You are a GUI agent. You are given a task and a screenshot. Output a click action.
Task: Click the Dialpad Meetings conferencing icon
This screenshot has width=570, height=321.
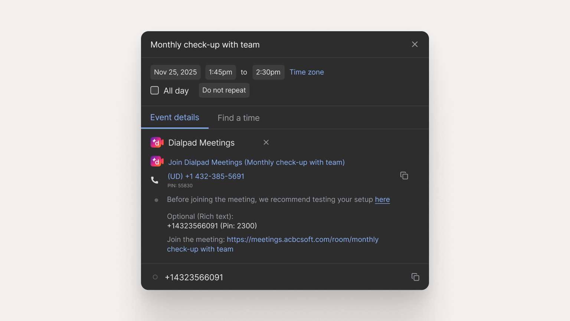click(x=157, y=142)
